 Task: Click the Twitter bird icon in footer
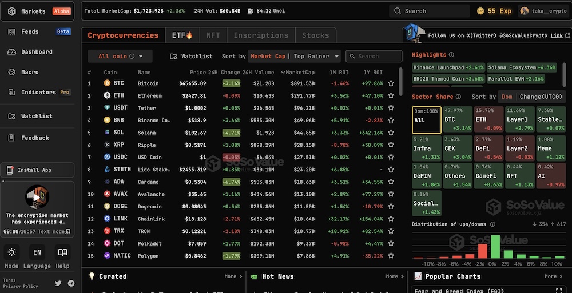tap(58, 283)
